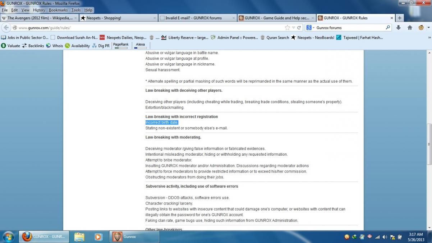Click the search magnifier icon
Screen dimensions: 432x243
click(388, 28)
